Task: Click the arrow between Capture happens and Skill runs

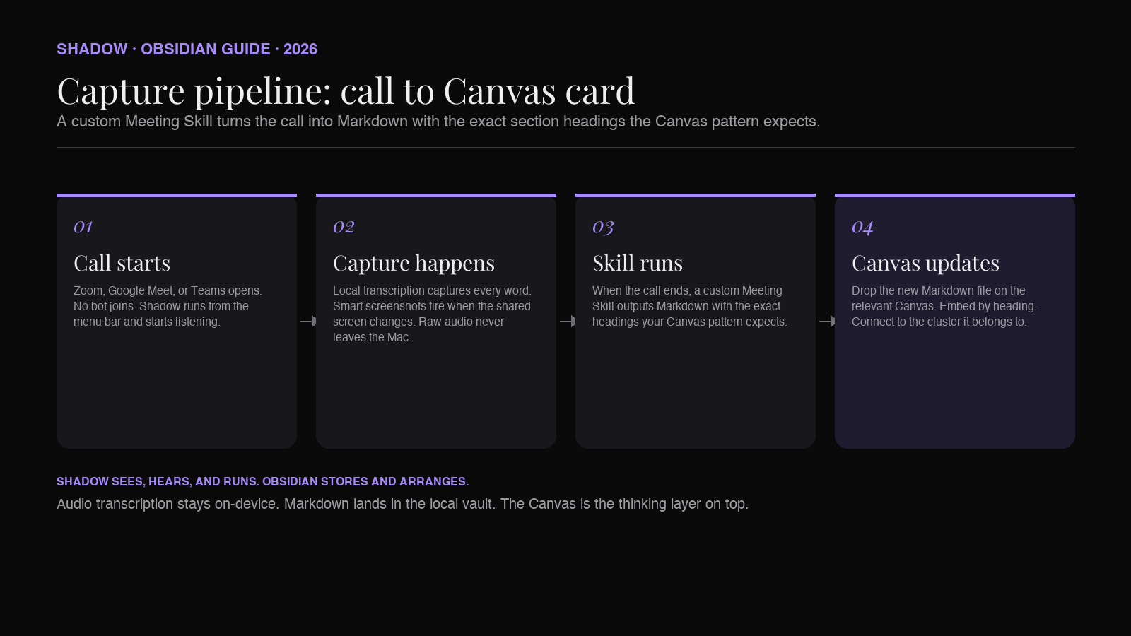Action: [x=568, y=321]
